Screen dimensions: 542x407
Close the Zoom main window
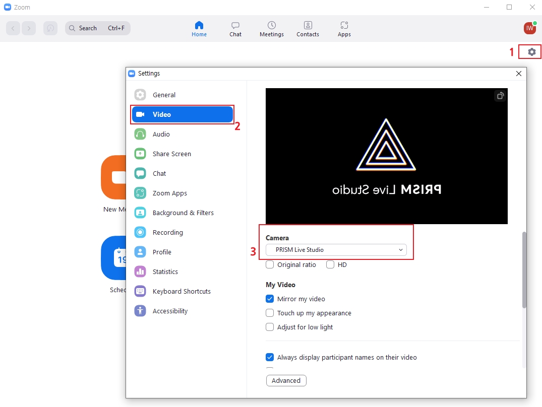[532, 7]
